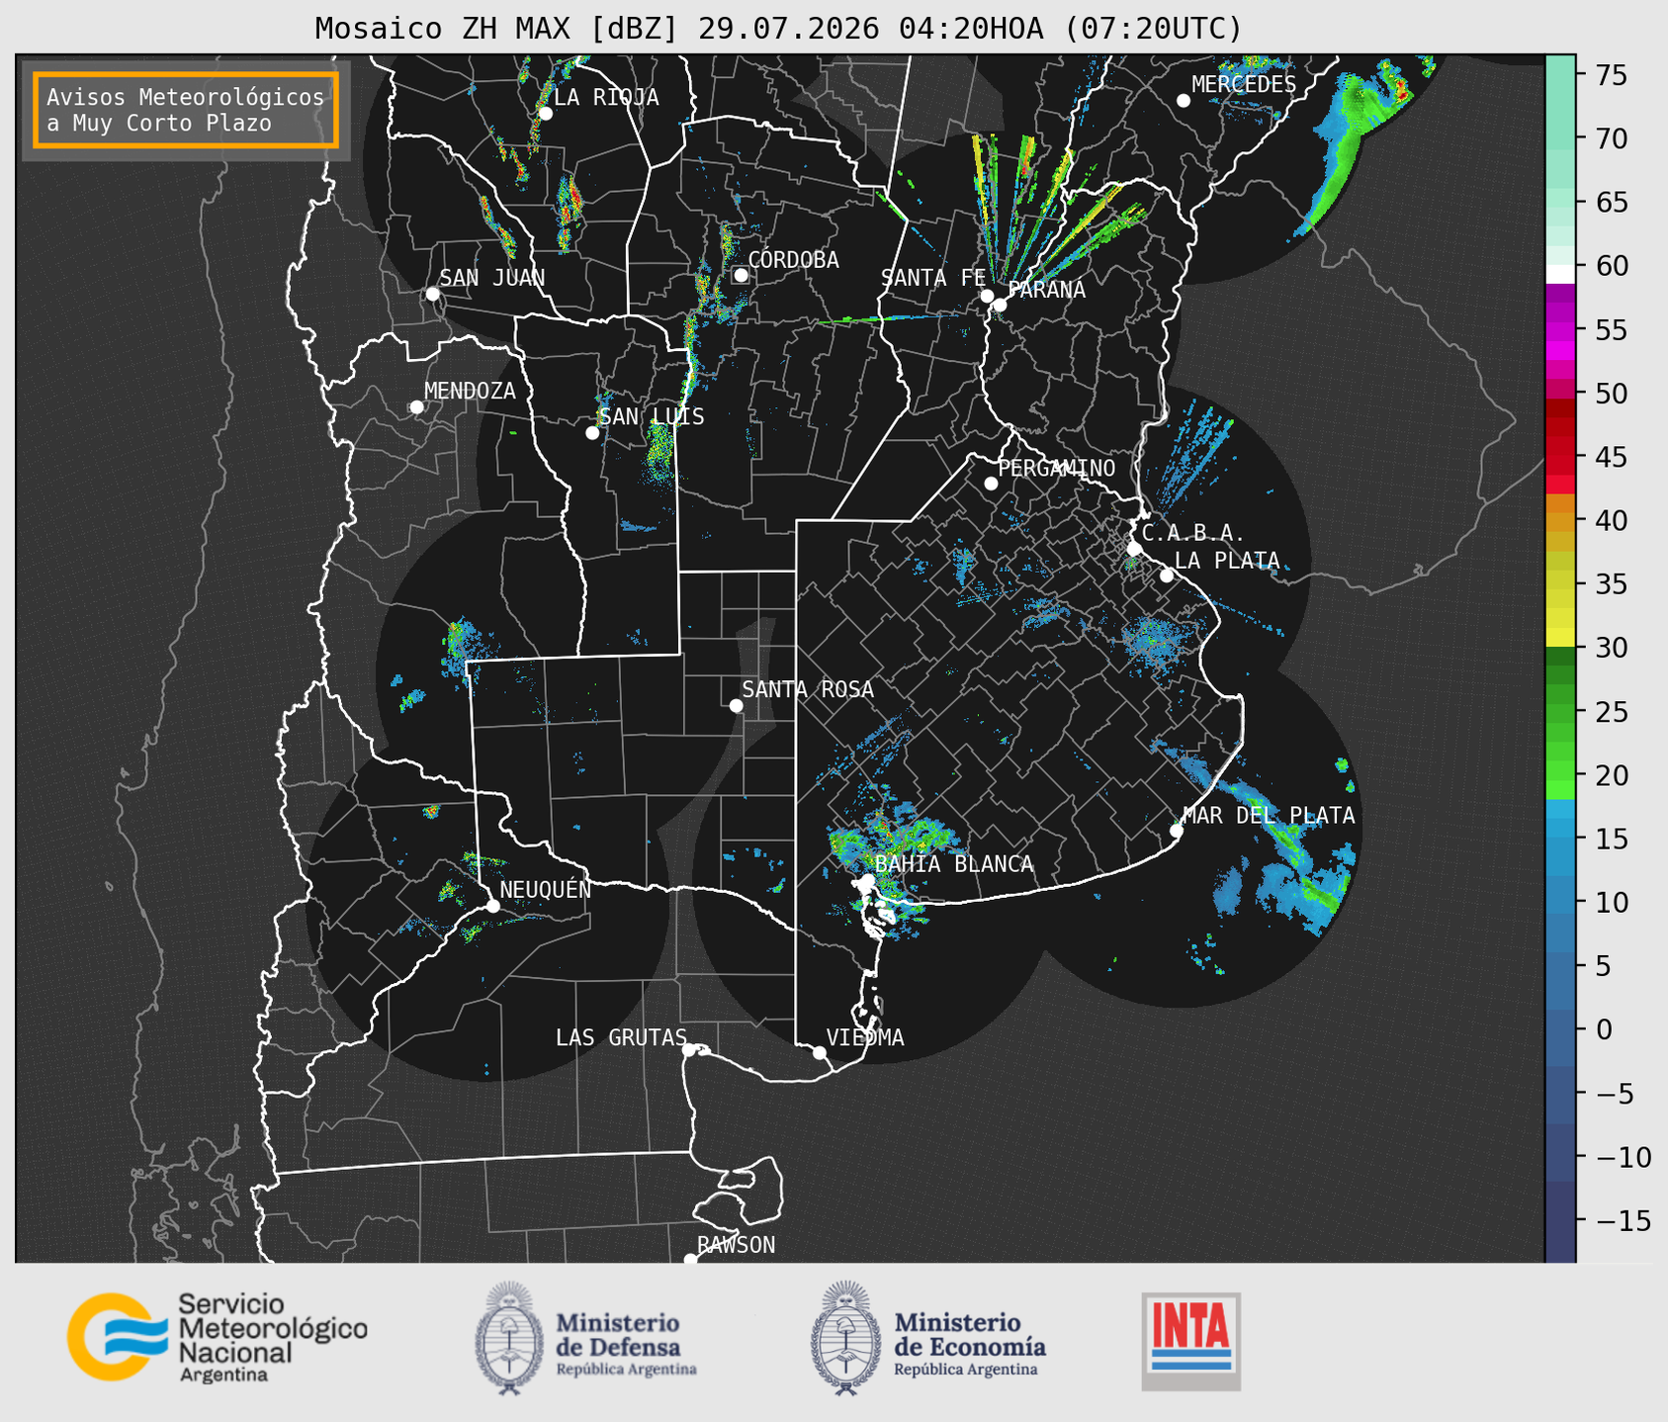1668x1422 pixels.
Task: Click the 60 dBZ white color band
Action: tap(1560, 273)
